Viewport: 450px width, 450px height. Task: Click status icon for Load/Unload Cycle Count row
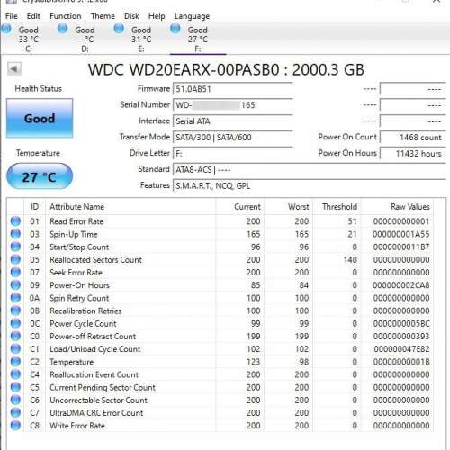15,349
